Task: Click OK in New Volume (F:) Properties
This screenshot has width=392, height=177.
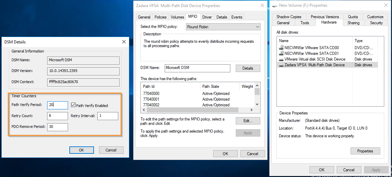Action: tap(322, 170)
